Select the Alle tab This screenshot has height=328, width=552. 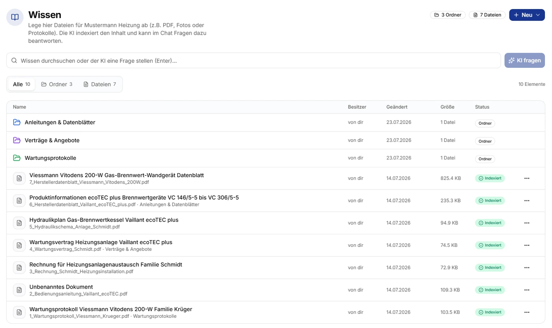[x=22, y=84]
